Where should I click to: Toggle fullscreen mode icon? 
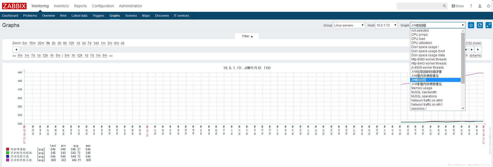(x=489, y=25)
